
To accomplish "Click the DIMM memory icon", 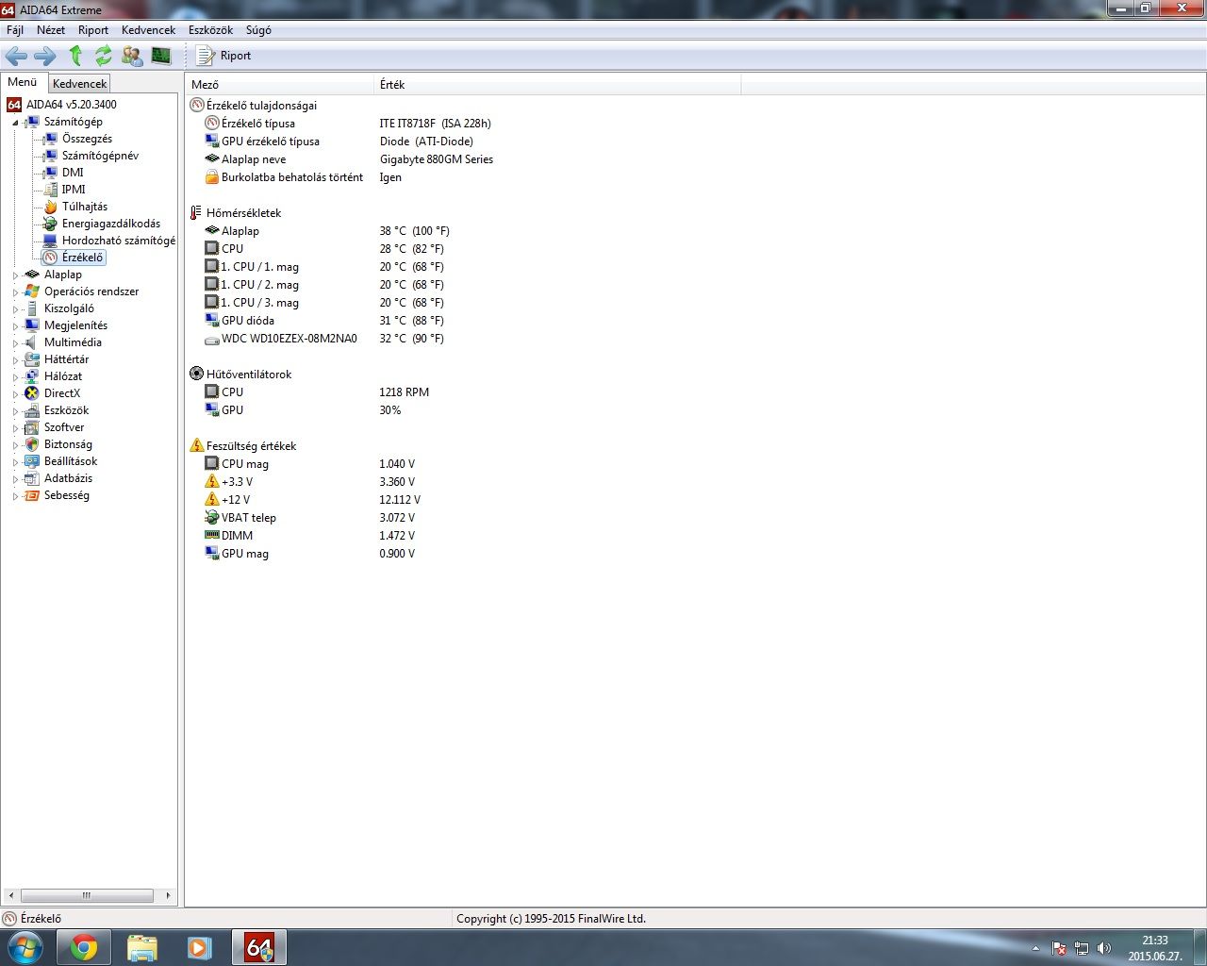I will pos(212,535).
